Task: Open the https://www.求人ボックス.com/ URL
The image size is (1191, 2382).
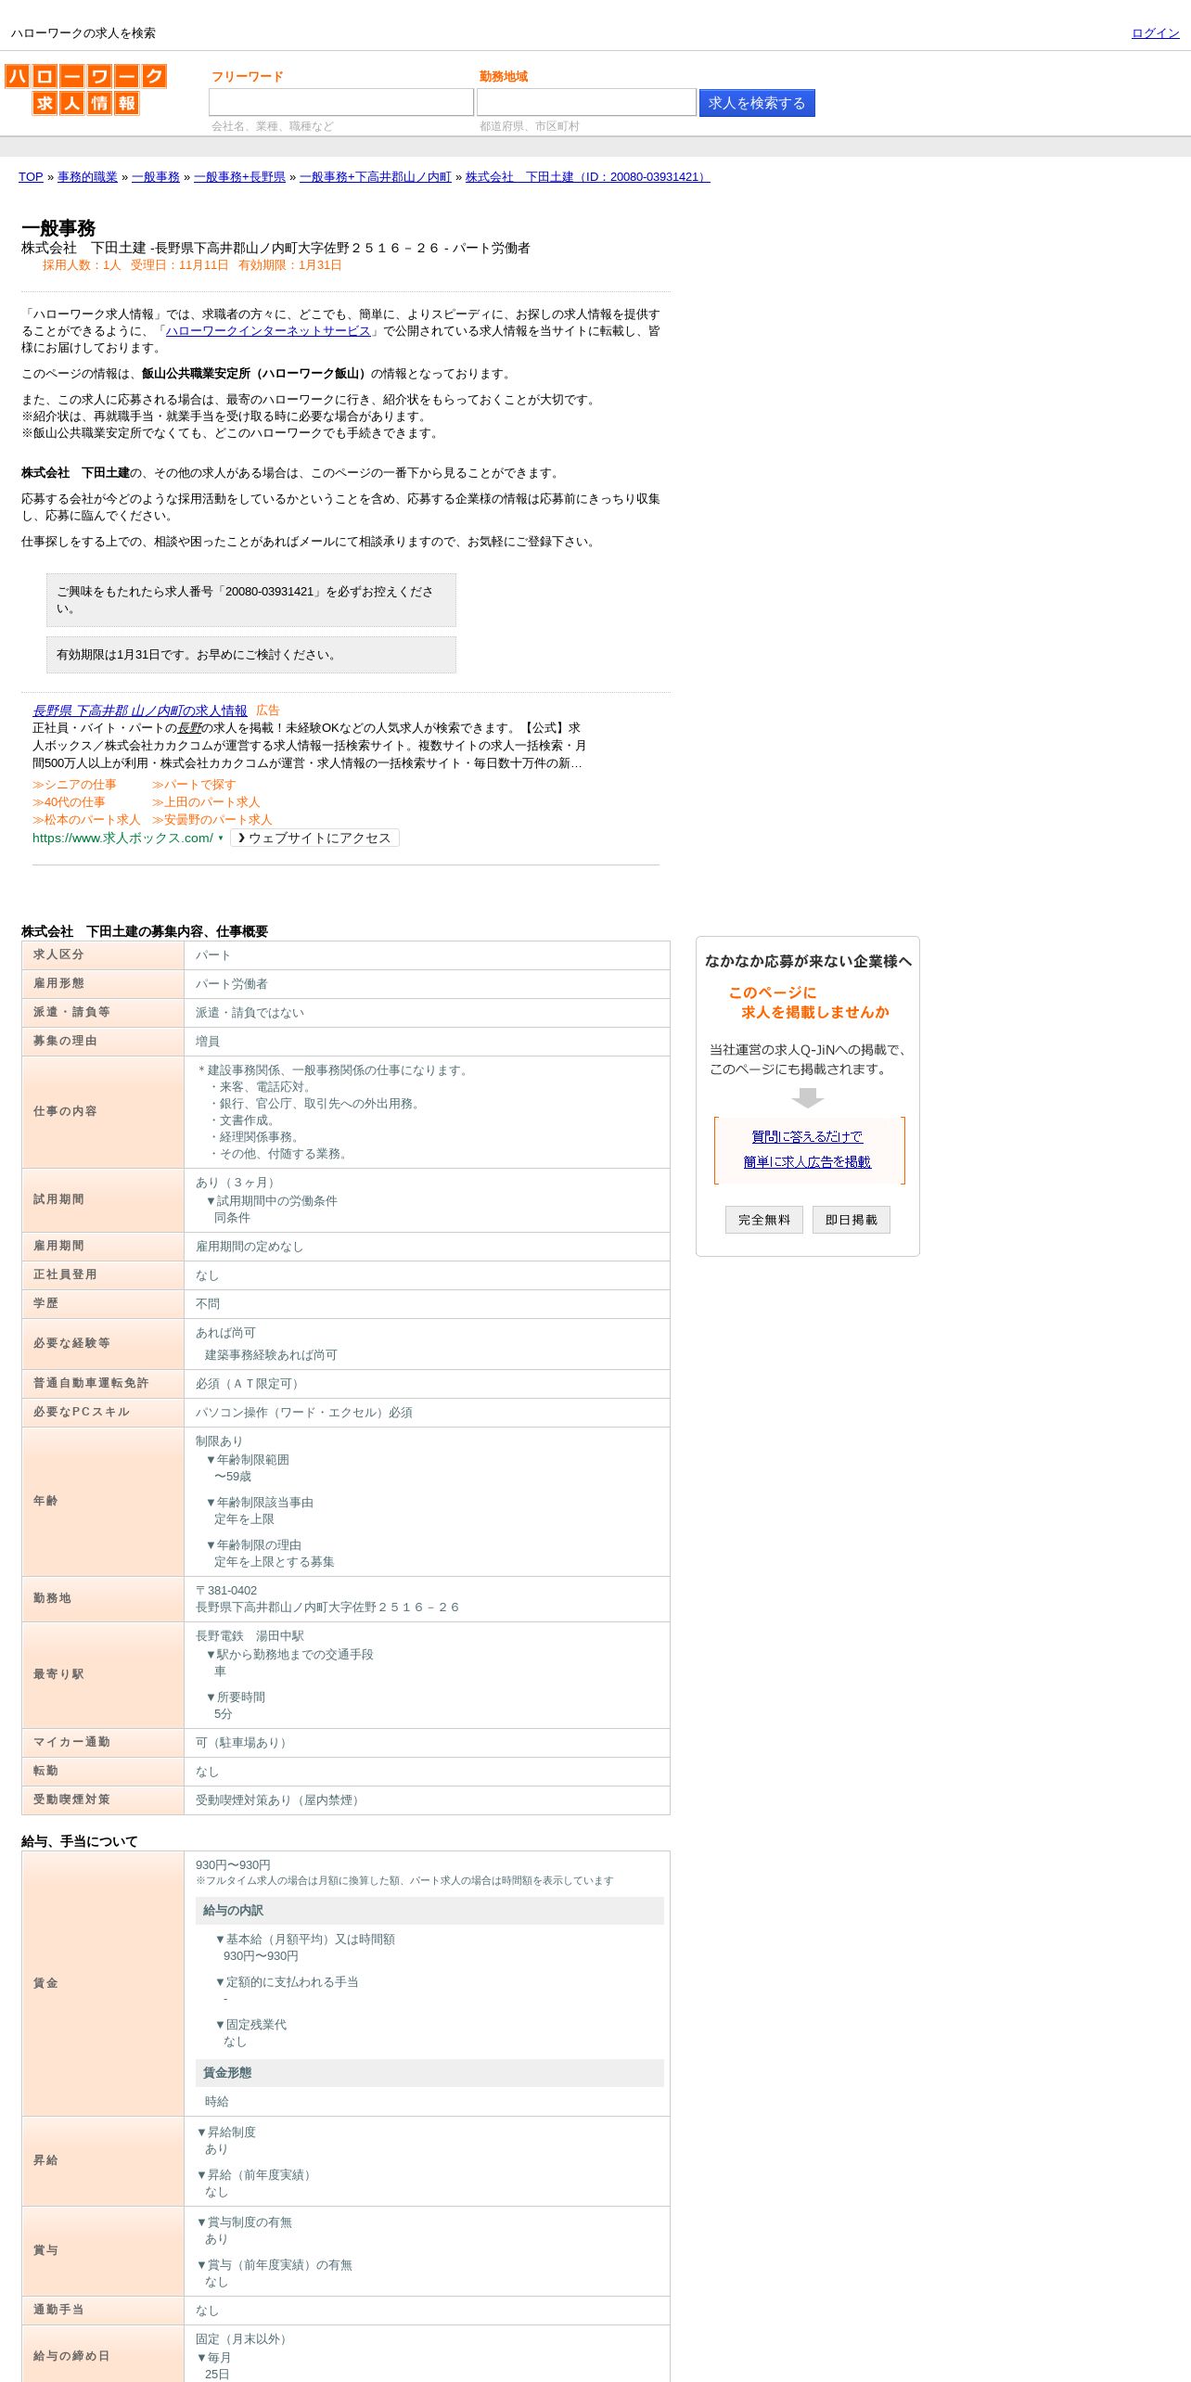Action: (122, 838)
